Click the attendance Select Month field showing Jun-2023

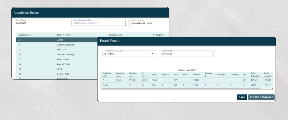41,23
